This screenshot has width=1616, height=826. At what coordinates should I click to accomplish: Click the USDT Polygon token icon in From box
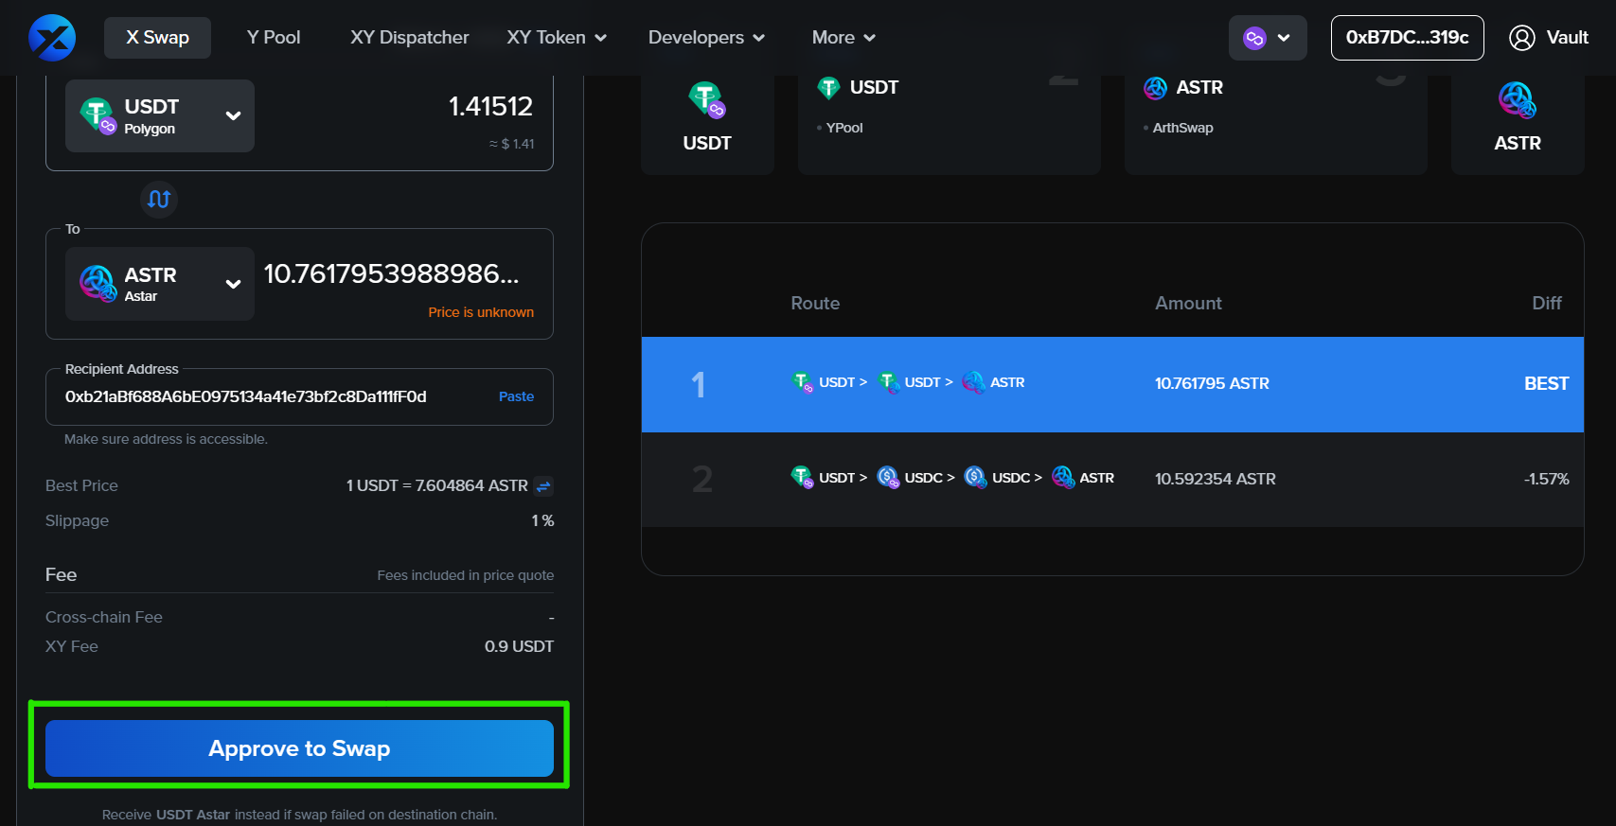point(98,115)
